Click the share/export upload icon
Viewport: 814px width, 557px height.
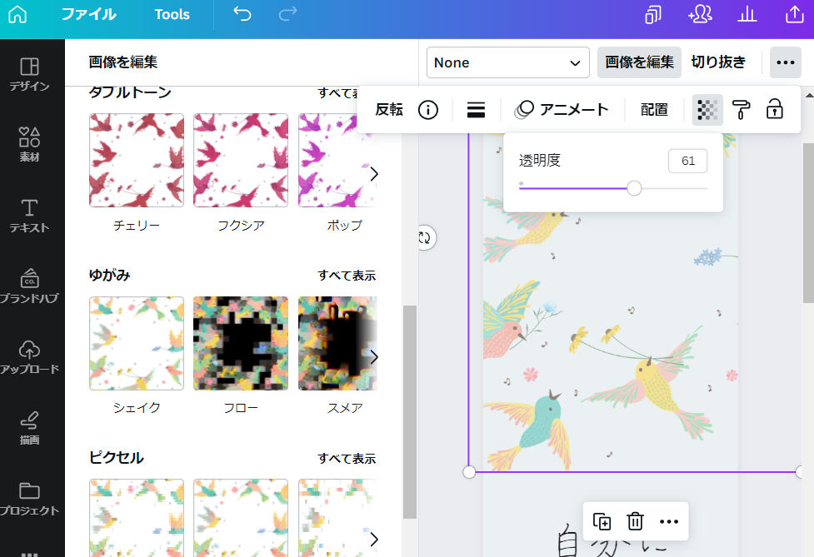794,14
